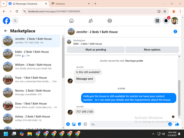Open the Windows Start menu

click(x=6, y=134)
